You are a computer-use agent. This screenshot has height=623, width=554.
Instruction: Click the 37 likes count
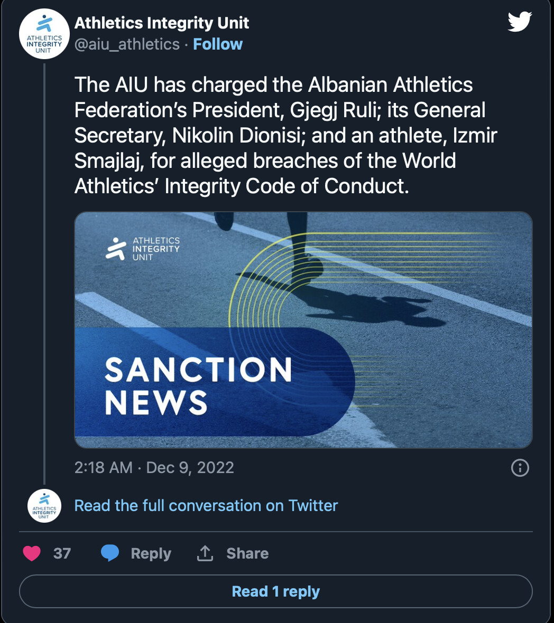point(62,553)
